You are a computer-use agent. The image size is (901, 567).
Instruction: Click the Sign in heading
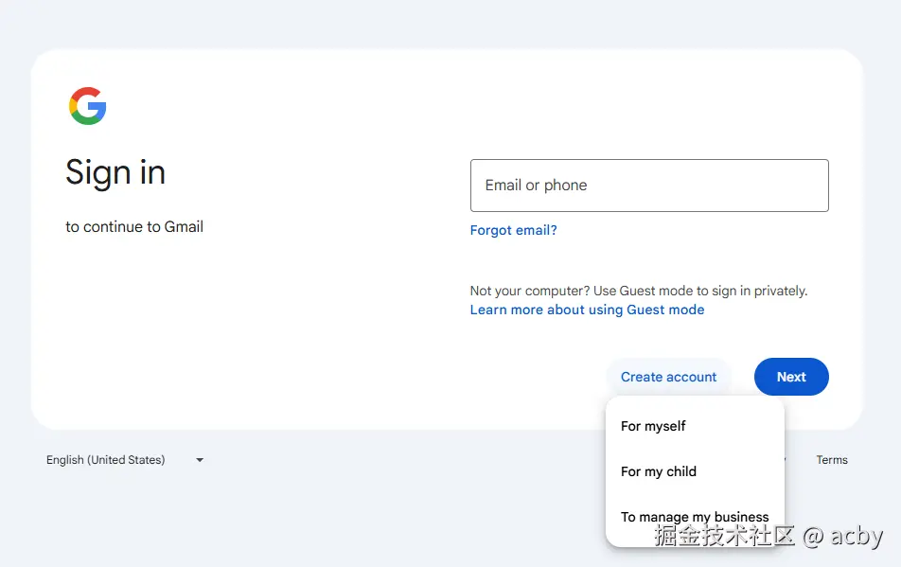[x=115, y=172]
